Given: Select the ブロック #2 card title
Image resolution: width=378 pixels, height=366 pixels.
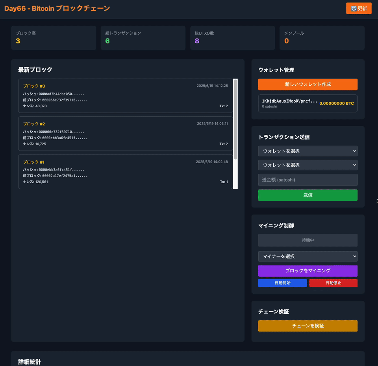Looking at the screenshot, I should 34,124.
